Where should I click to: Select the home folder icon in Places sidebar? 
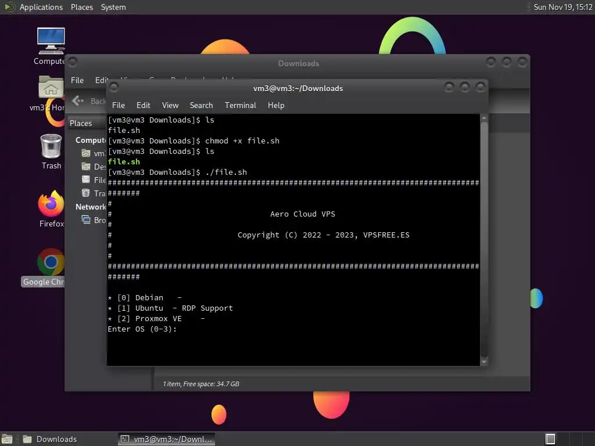click(x=86, y=153)
